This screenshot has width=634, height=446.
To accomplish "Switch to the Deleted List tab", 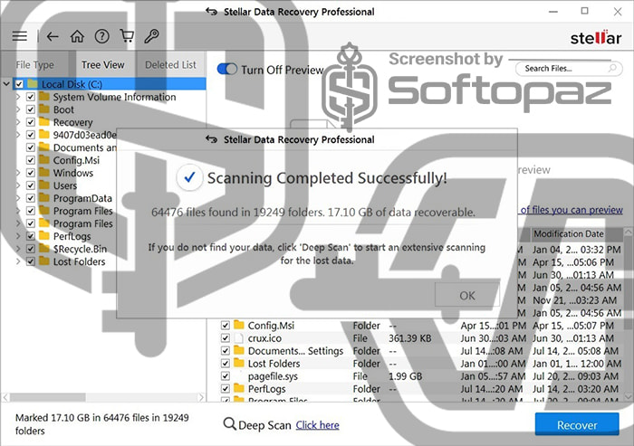I will pos(170,64).
